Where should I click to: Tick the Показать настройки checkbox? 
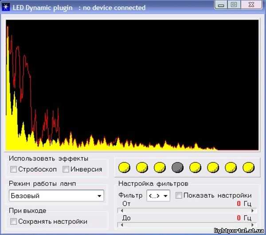click(x=179, y=195)
